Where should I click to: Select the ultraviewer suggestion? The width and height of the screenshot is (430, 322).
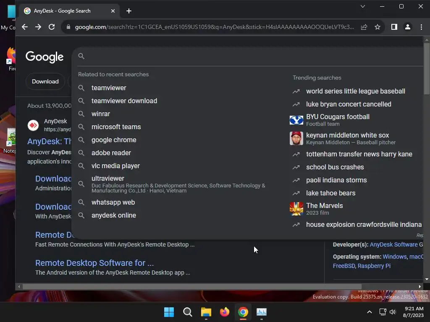(178, 184)
